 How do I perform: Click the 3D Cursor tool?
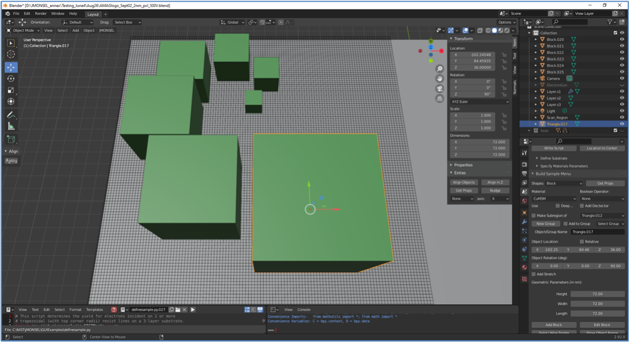[x=11, y=55]
